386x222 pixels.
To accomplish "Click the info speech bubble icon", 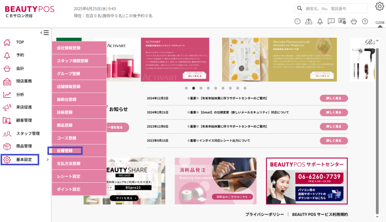I will point(331,22).
